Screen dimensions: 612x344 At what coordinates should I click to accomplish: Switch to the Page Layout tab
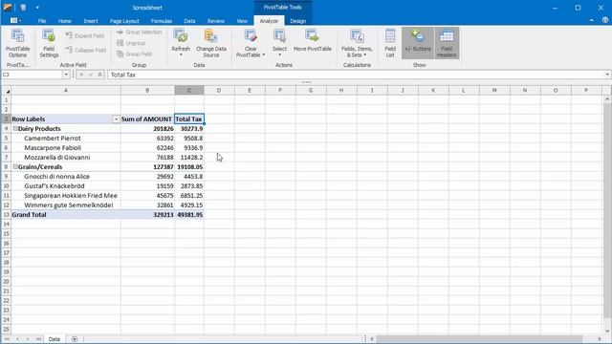pyautogui.click(x=124, y=21)
